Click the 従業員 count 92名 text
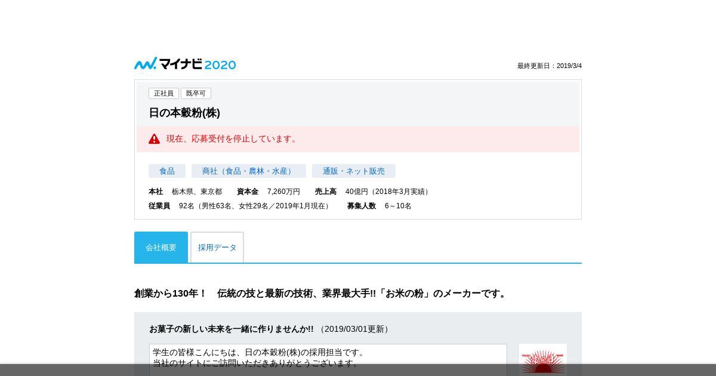Image resolution: width=716 pixels, height=376 pixels. click(255, 206)
